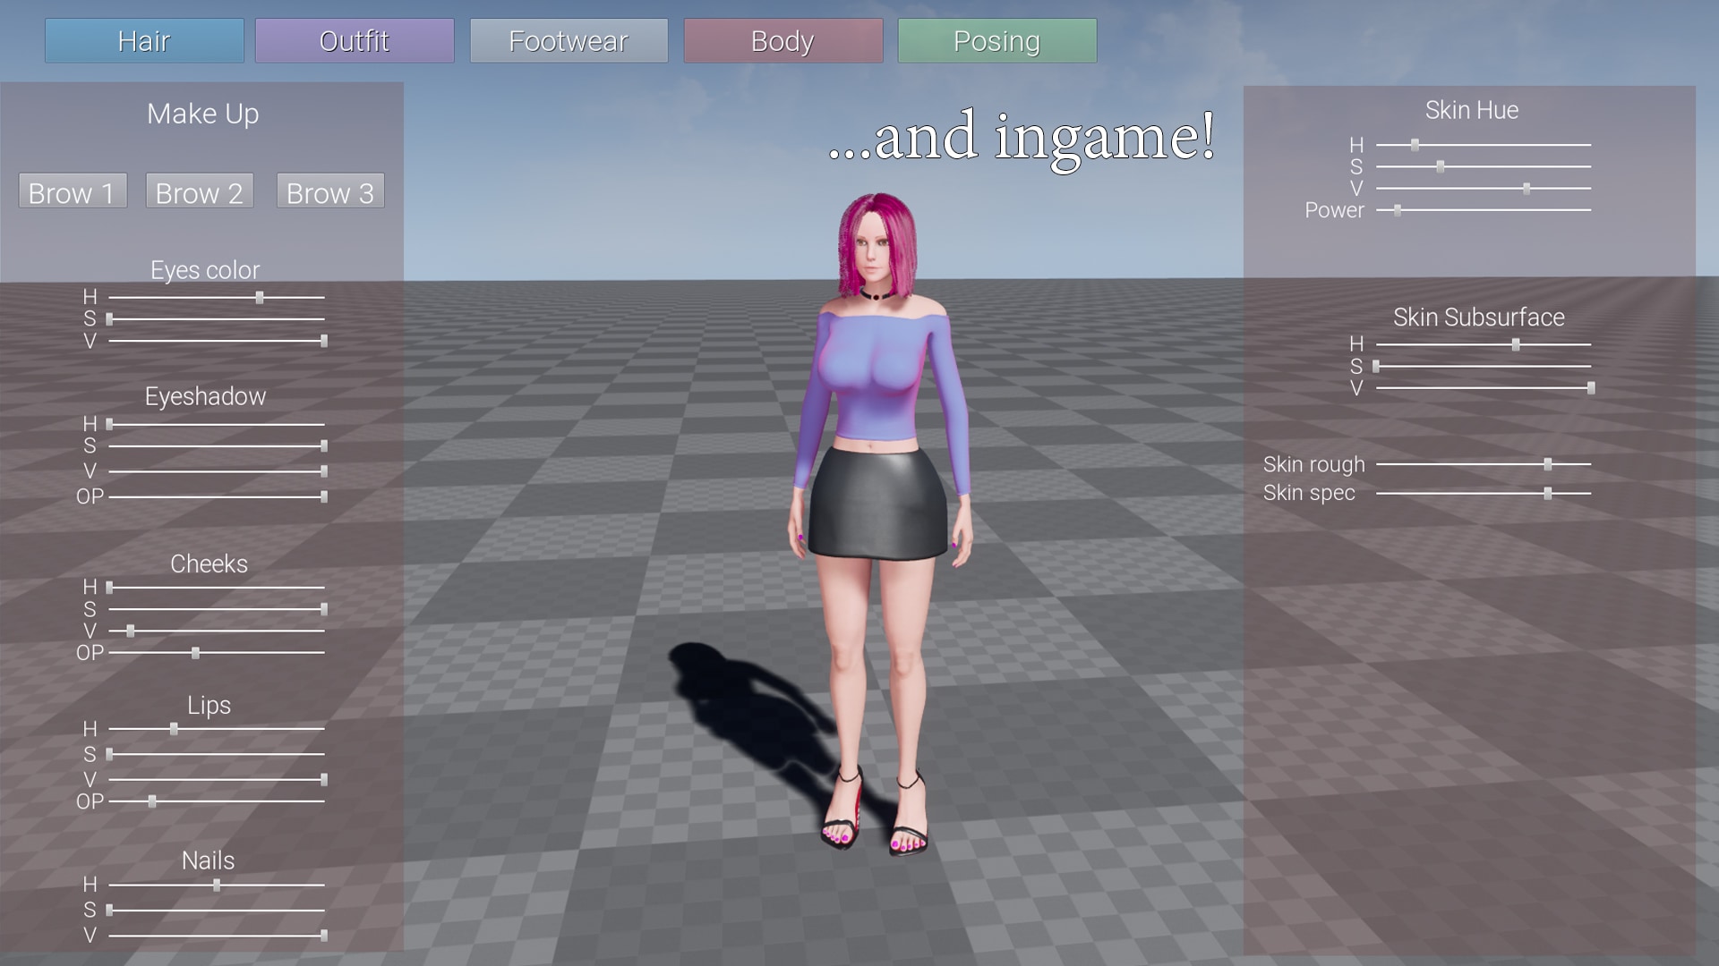This screenshot has height=966, width=1719.
Task: Choose the Brow 1 style
Action: (73, 191)
